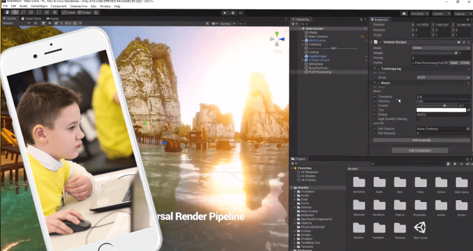Open Project panel create plus menu
473x251 pixels.
coord(294,163)
